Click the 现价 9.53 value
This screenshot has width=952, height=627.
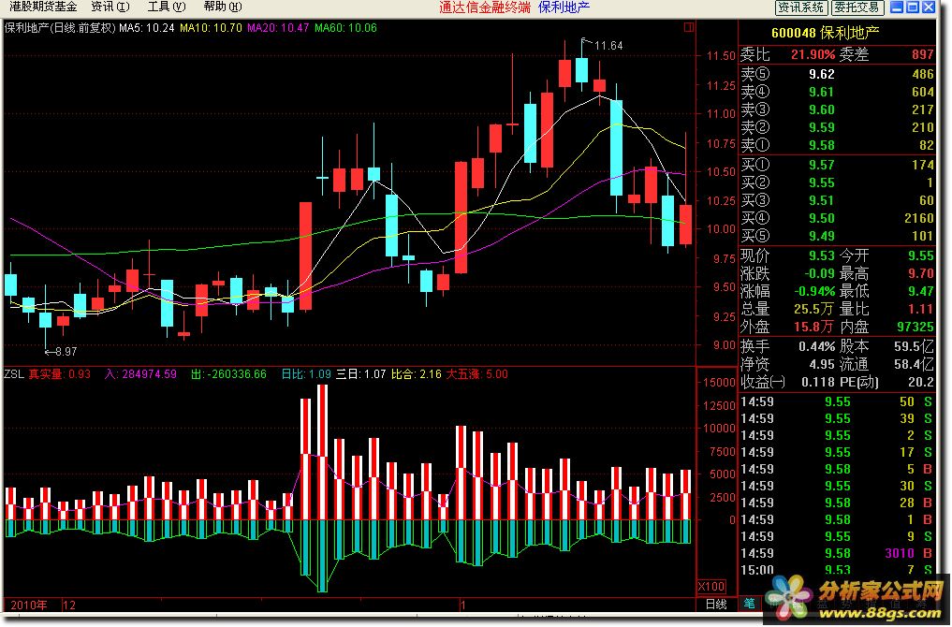[x=822, y=255]
